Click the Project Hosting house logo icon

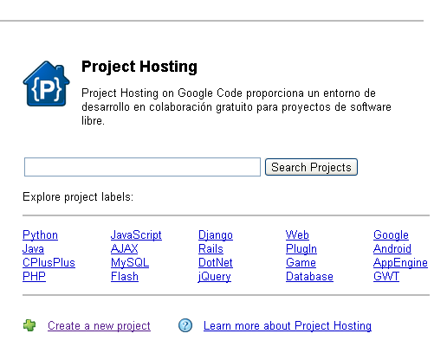(46, 84)
